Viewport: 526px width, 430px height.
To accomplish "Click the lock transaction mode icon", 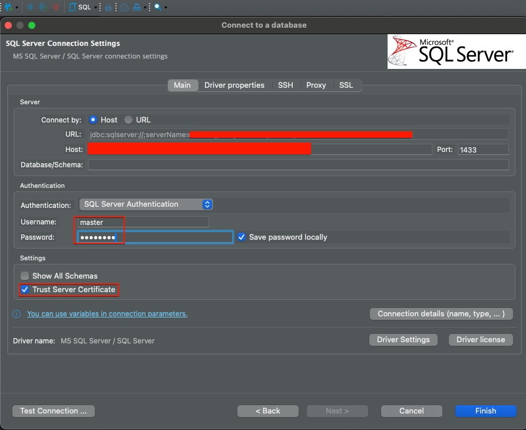I will pos(108,8).
